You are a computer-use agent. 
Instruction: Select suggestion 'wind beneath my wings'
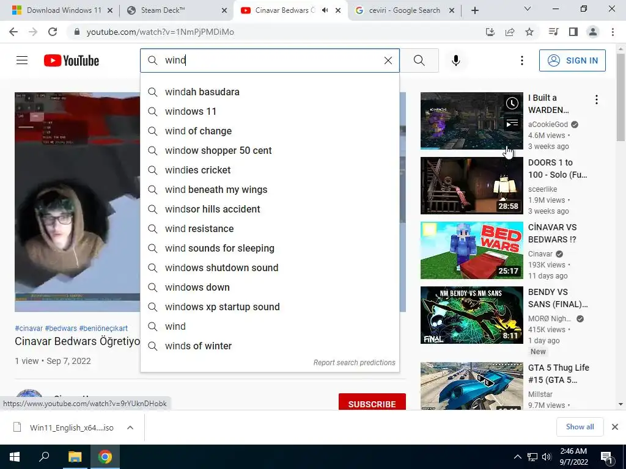(x=270, y=189)
